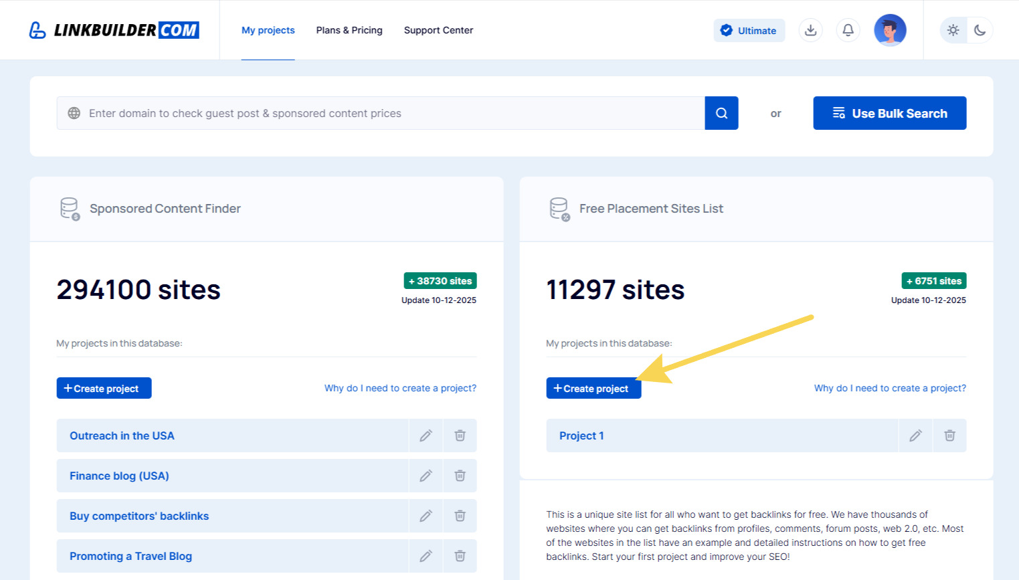Remove Project 1 using its trash icon
This screenshot has height=580, width=1019.
coord(949,436)
